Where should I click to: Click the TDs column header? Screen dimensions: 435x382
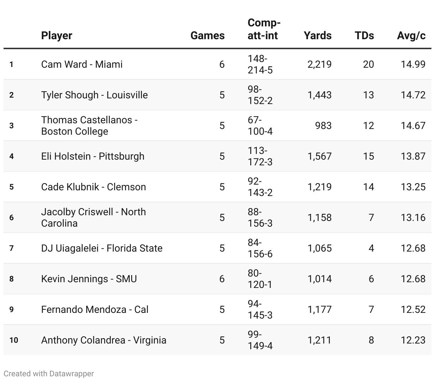pyautogui.click(x=364, y=36)
